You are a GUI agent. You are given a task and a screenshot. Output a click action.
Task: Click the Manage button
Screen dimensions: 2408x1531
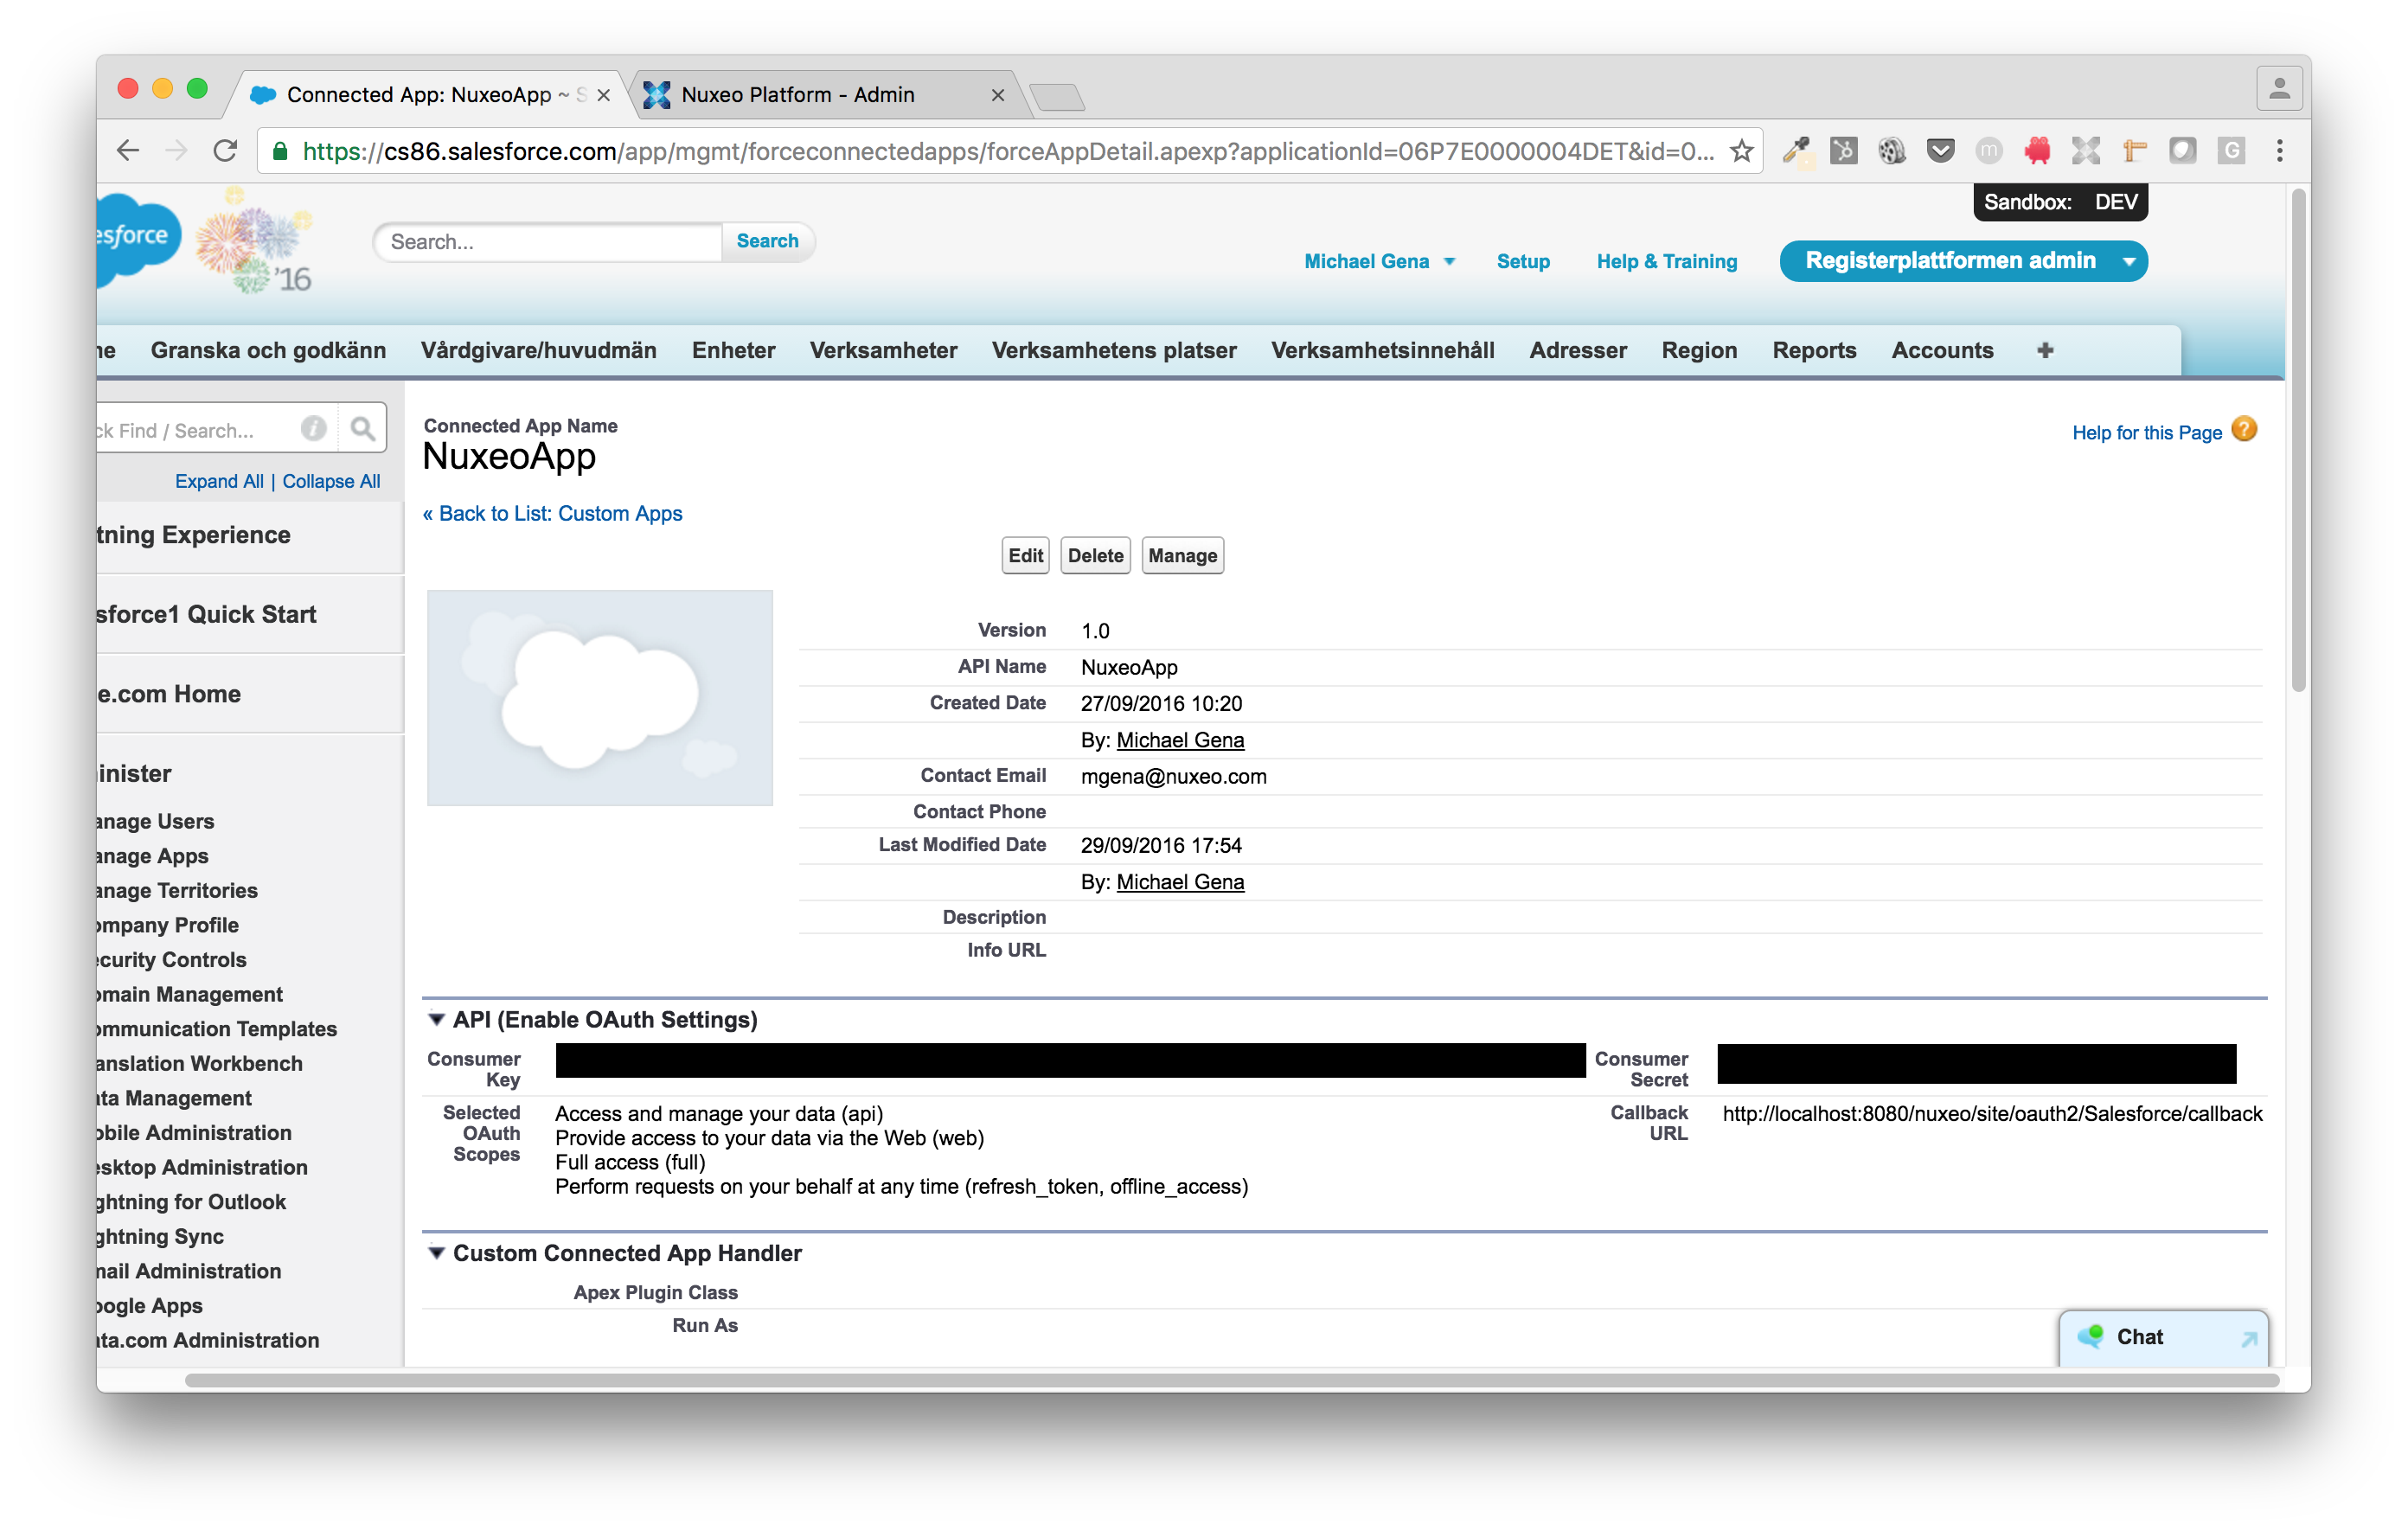click(1182, 555)
